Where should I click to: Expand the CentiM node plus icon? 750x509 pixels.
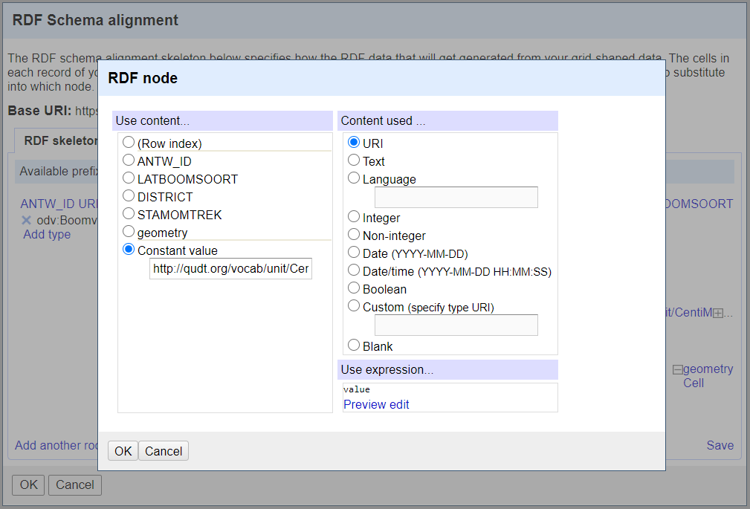coord(717,314)
